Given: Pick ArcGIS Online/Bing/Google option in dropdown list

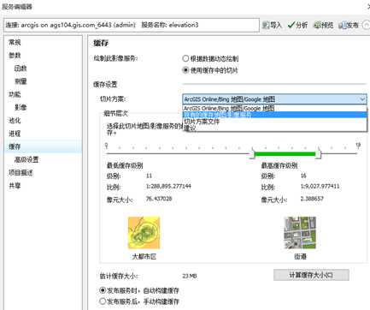Looking at the screenshot, I should [x=274, y=108].
